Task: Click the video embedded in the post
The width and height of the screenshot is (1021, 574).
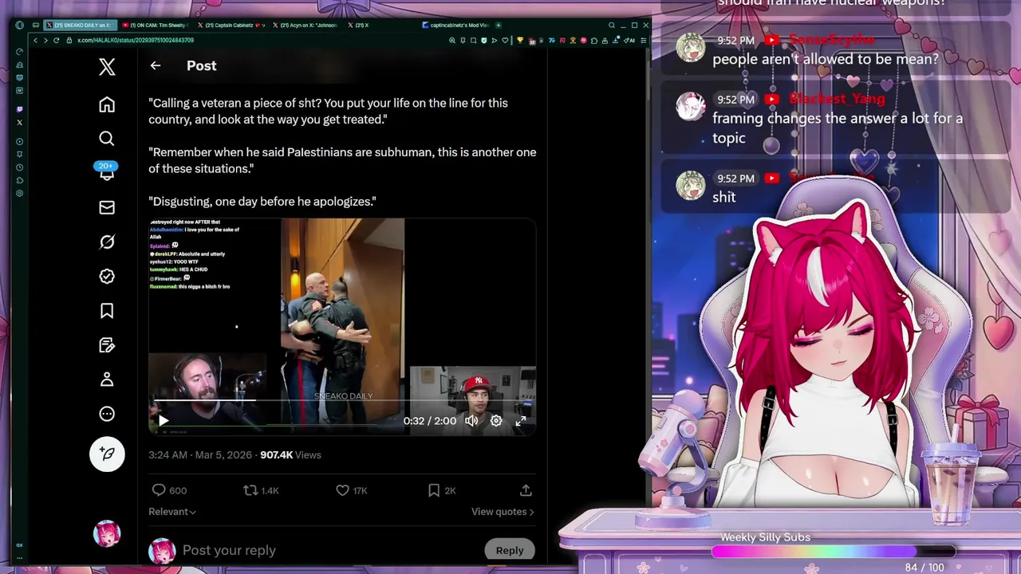Action: coord(342,327)
